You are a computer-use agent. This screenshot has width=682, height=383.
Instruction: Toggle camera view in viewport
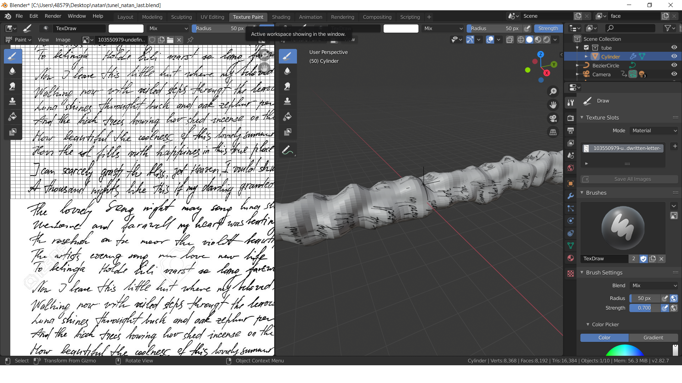point(553,118)
